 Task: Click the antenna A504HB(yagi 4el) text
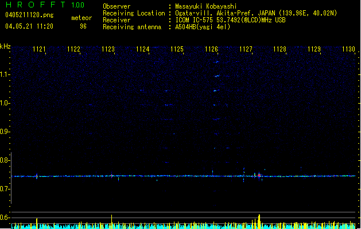pyautogui.click(x=203, y=27)
